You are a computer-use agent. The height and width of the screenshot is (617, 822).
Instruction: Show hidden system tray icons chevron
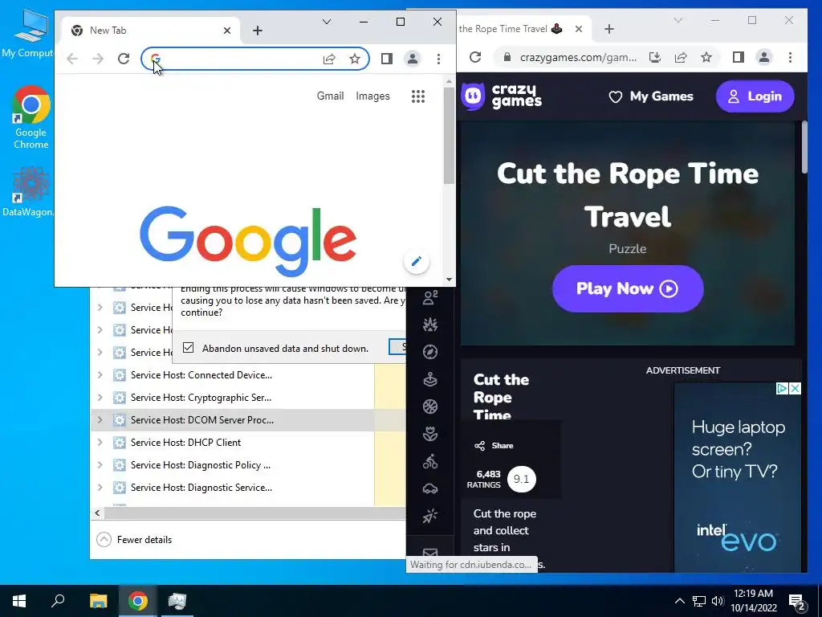(x=679, y=601)
